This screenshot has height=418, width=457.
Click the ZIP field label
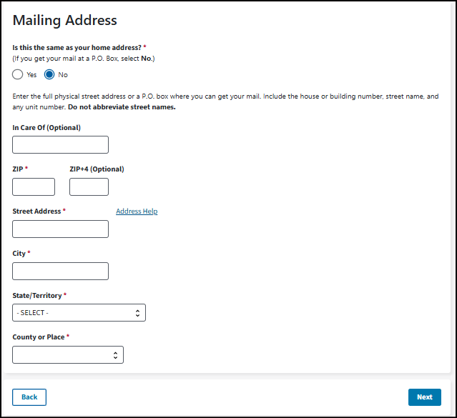point(20,169)
